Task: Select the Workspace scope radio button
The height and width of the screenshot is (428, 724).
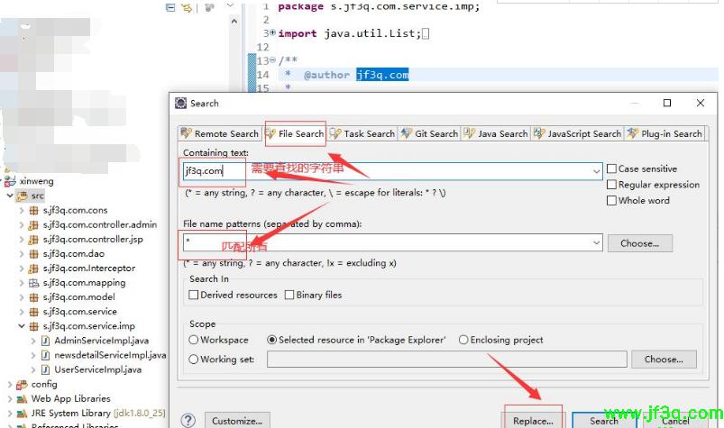Action: [x=193, y=340]
